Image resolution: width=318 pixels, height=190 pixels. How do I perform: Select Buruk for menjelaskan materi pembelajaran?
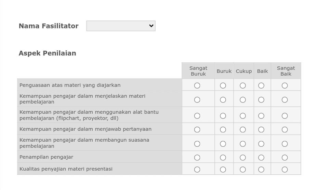click(x=223, y=100)
